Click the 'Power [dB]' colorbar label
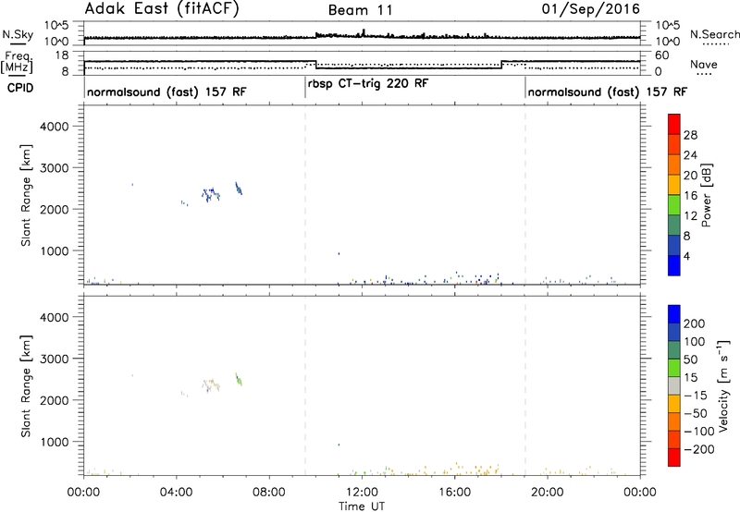This screenshot has width=740, height=512. (x=706, y=195)
